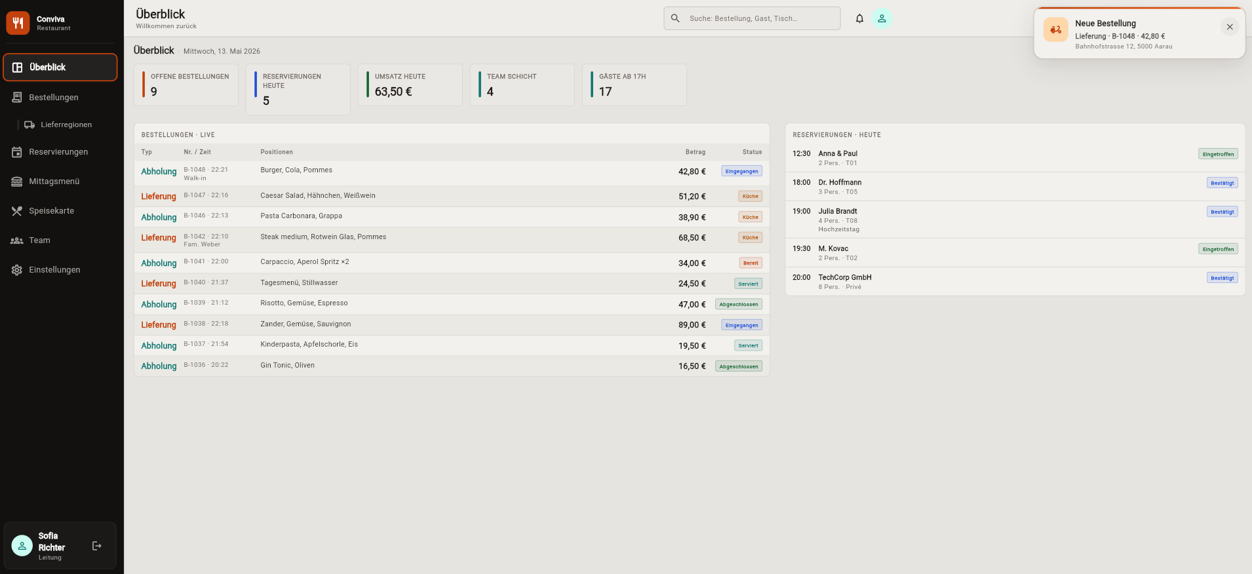
Task: Click the Mittagsmenü icon in the sidebar
Action: coord(17,182)
